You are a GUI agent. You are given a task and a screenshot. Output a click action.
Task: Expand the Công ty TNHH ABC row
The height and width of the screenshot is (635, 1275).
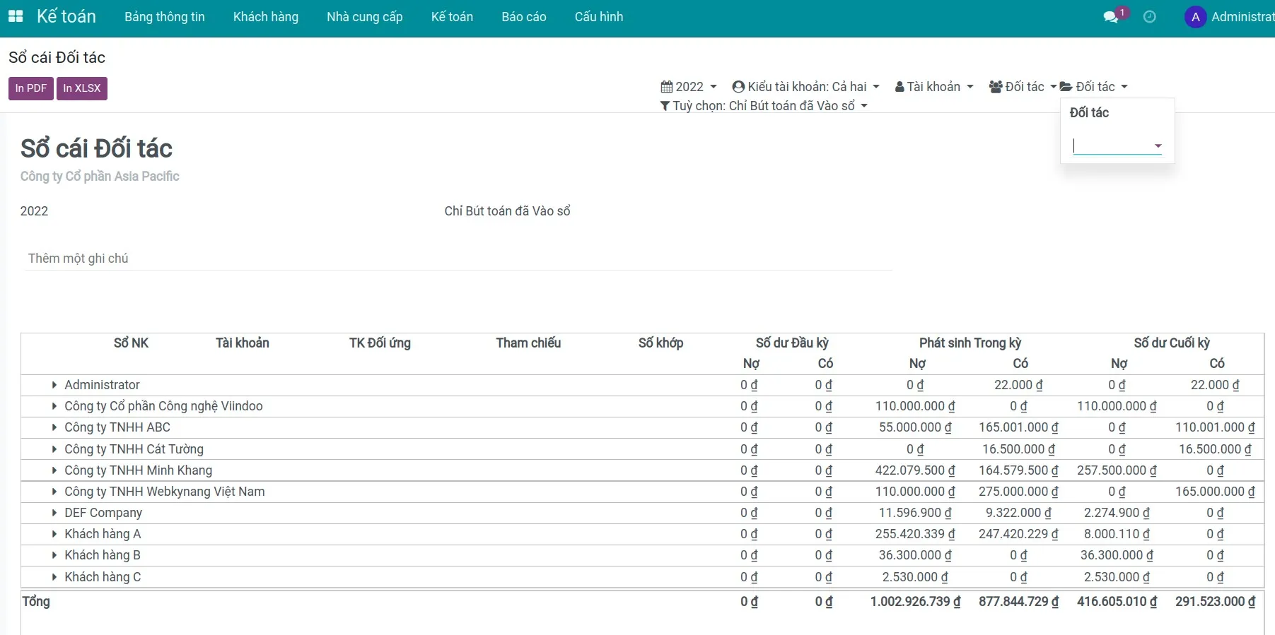coord(54,427)
